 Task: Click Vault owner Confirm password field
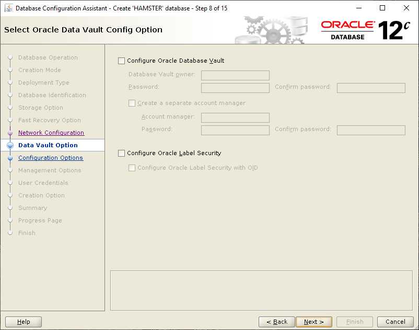pyautogui.click(x=371, y=88)
